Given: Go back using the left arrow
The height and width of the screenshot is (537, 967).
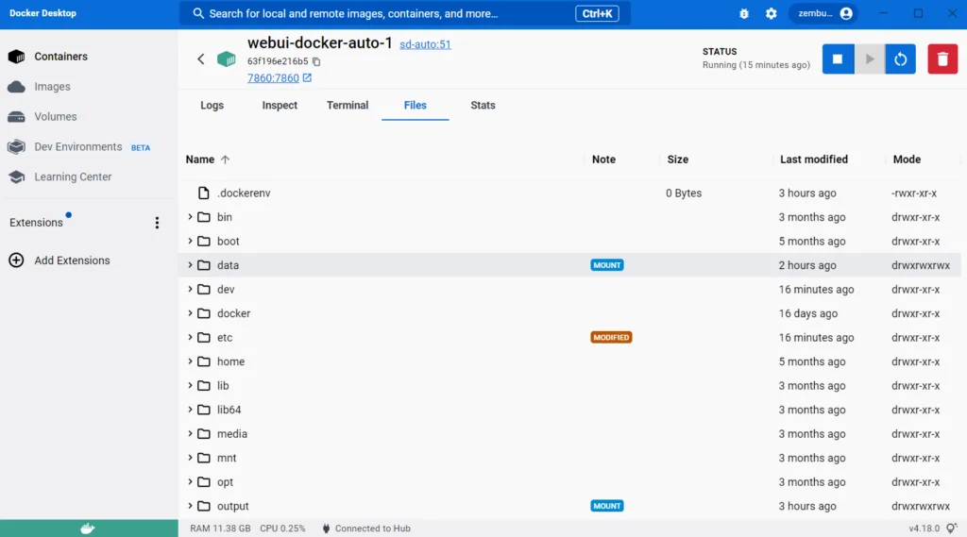Looking at the screenshot, I should (200, 59).
